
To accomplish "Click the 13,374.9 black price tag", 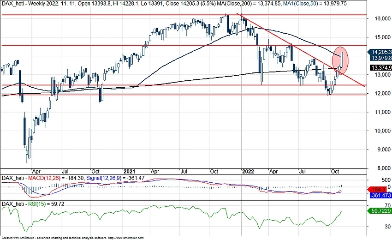I will (x=380, y=68).
